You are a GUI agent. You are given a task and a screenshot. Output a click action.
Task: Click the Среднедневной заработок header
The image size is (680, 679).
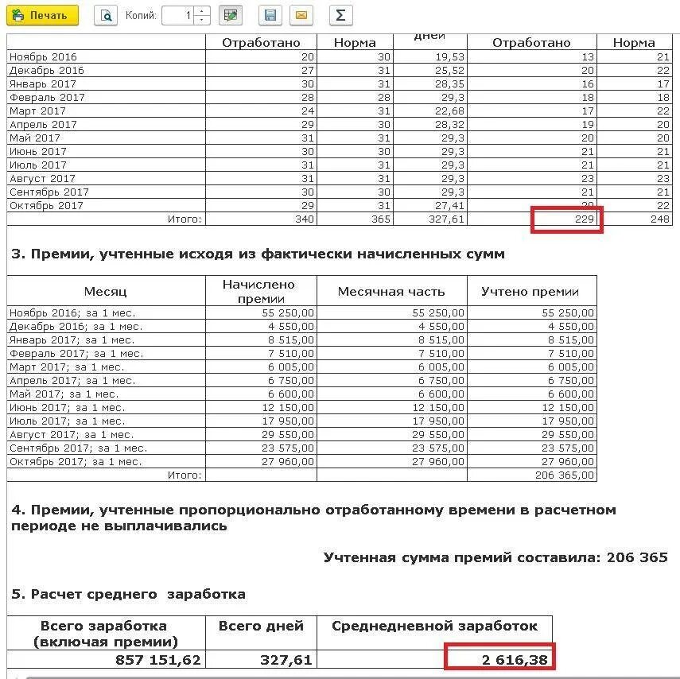point(434,634)
